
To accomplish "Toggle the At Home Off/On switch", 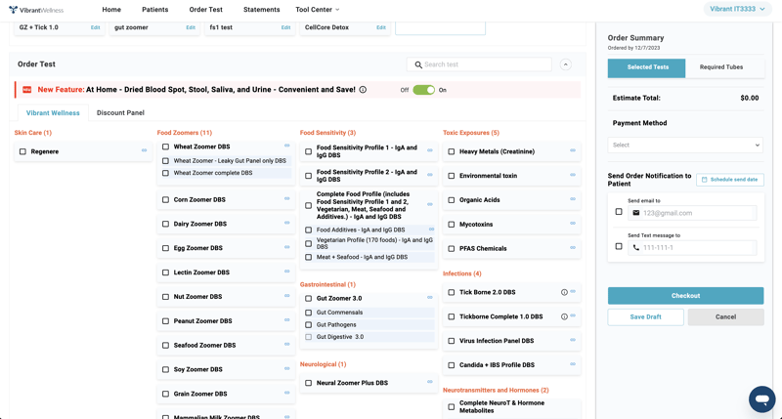I will (x=424, y=90).
